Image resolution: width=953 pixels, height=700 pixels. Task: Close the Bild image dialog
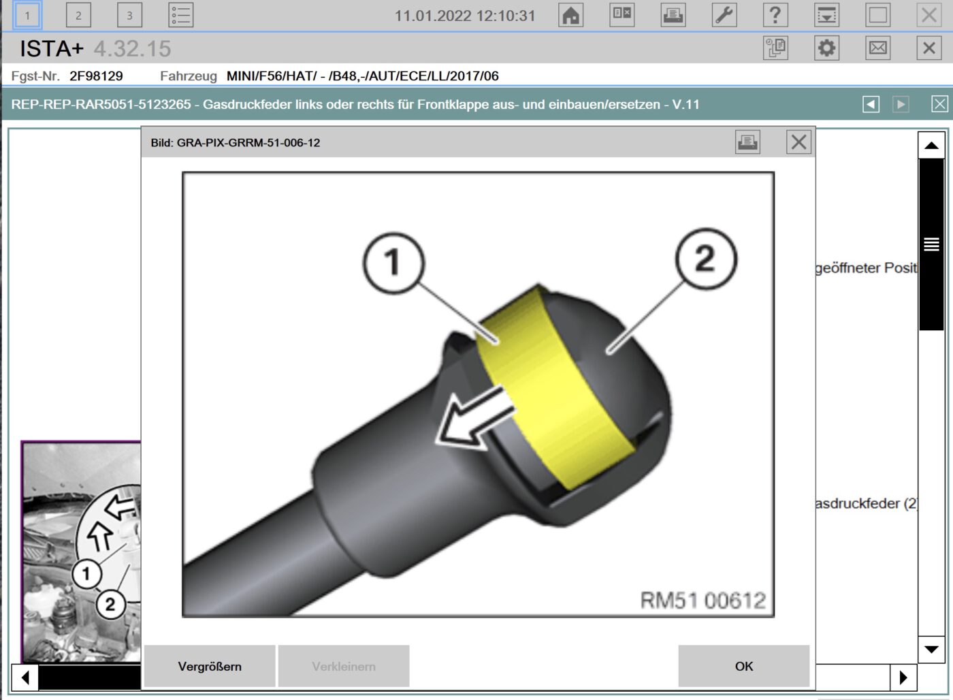pos(798,142)
